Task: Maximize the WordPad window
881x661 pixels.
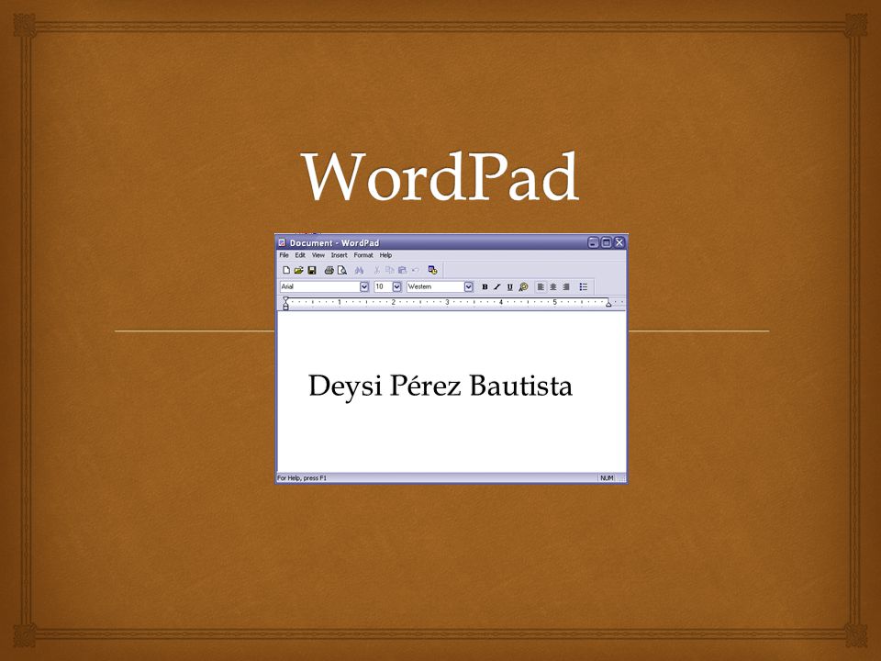Action: click(607, 242)
